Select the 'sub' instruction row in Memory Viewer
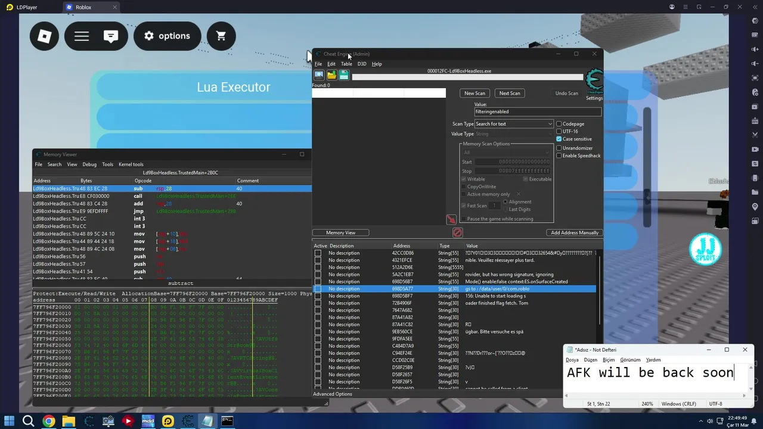The height and width of the screenshot is (429, 763). click(172, 188)
